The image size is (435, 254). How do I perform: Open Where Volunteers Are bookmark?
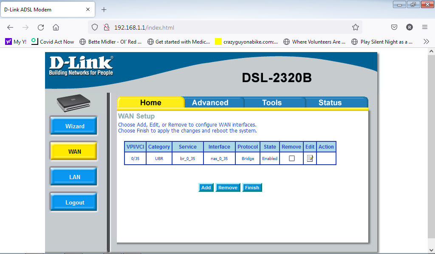[314, 42]
